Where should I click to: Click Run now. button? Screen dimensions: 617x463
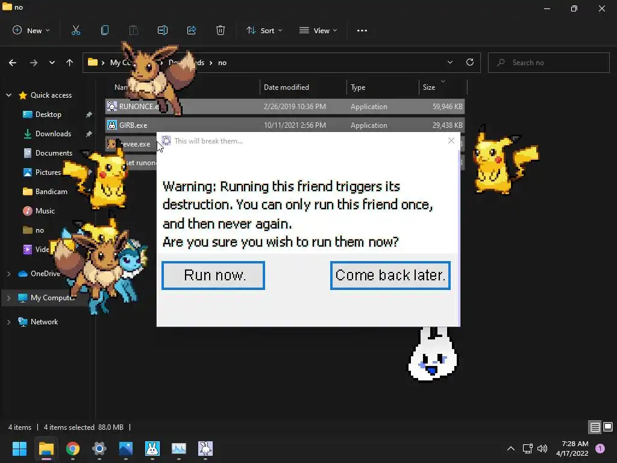pos(213,275)
